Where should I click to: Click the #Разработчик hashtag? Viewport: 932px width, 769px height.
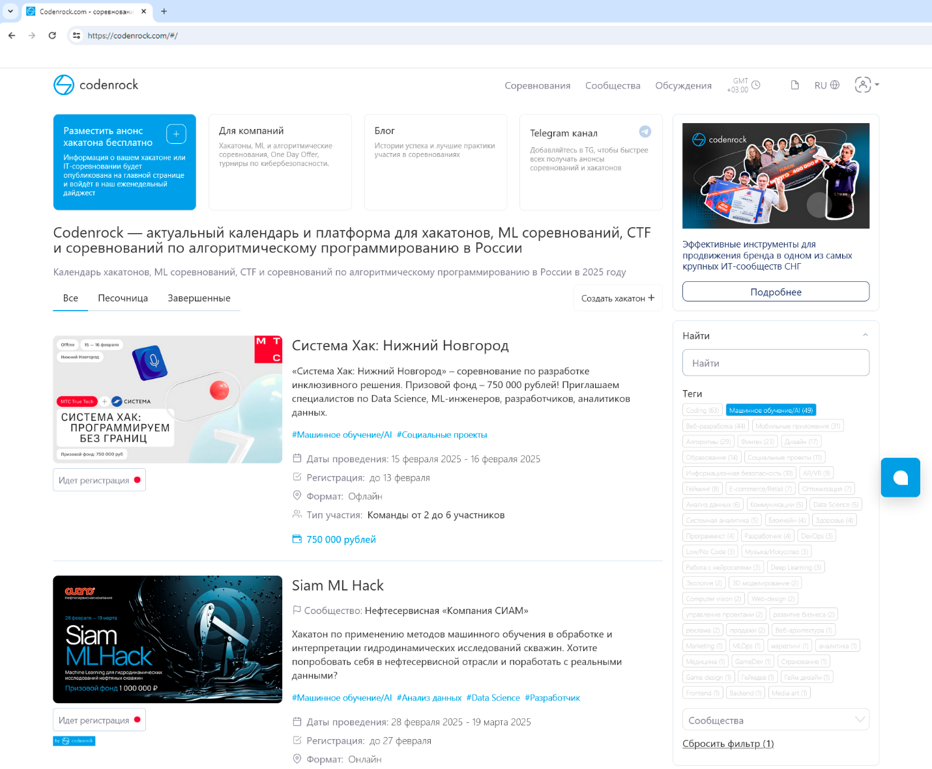pyautogui.click(x=552, y=698)
